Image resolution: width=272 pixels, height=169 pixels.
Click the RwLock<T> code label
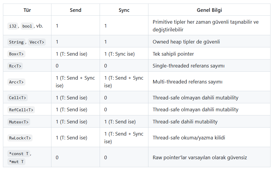20,138
